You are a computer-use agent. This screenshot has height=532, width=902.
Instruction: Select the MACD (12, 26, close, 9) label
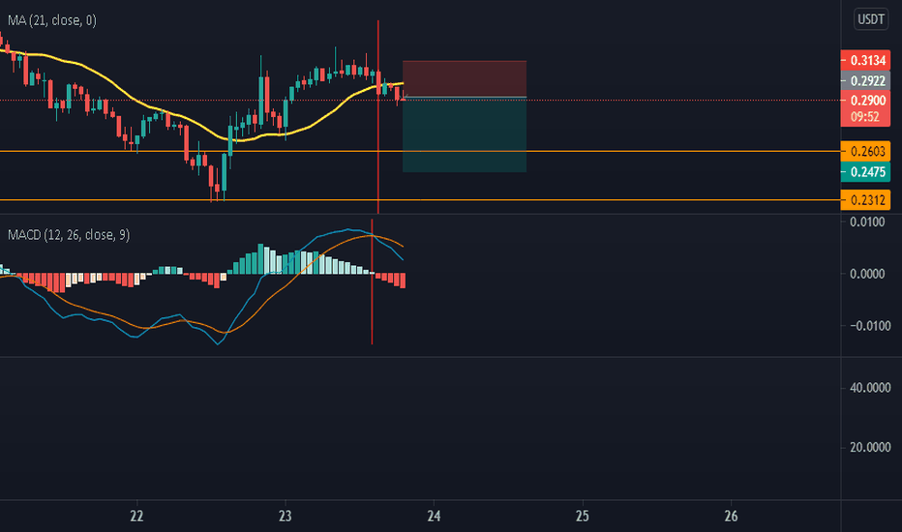(69, 235)
